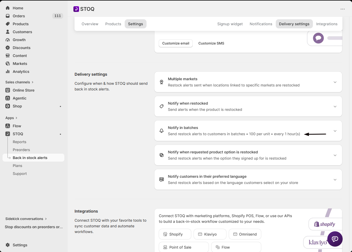Click the Orders inbox icon
352x252 pixels.
tap(8, 16)
